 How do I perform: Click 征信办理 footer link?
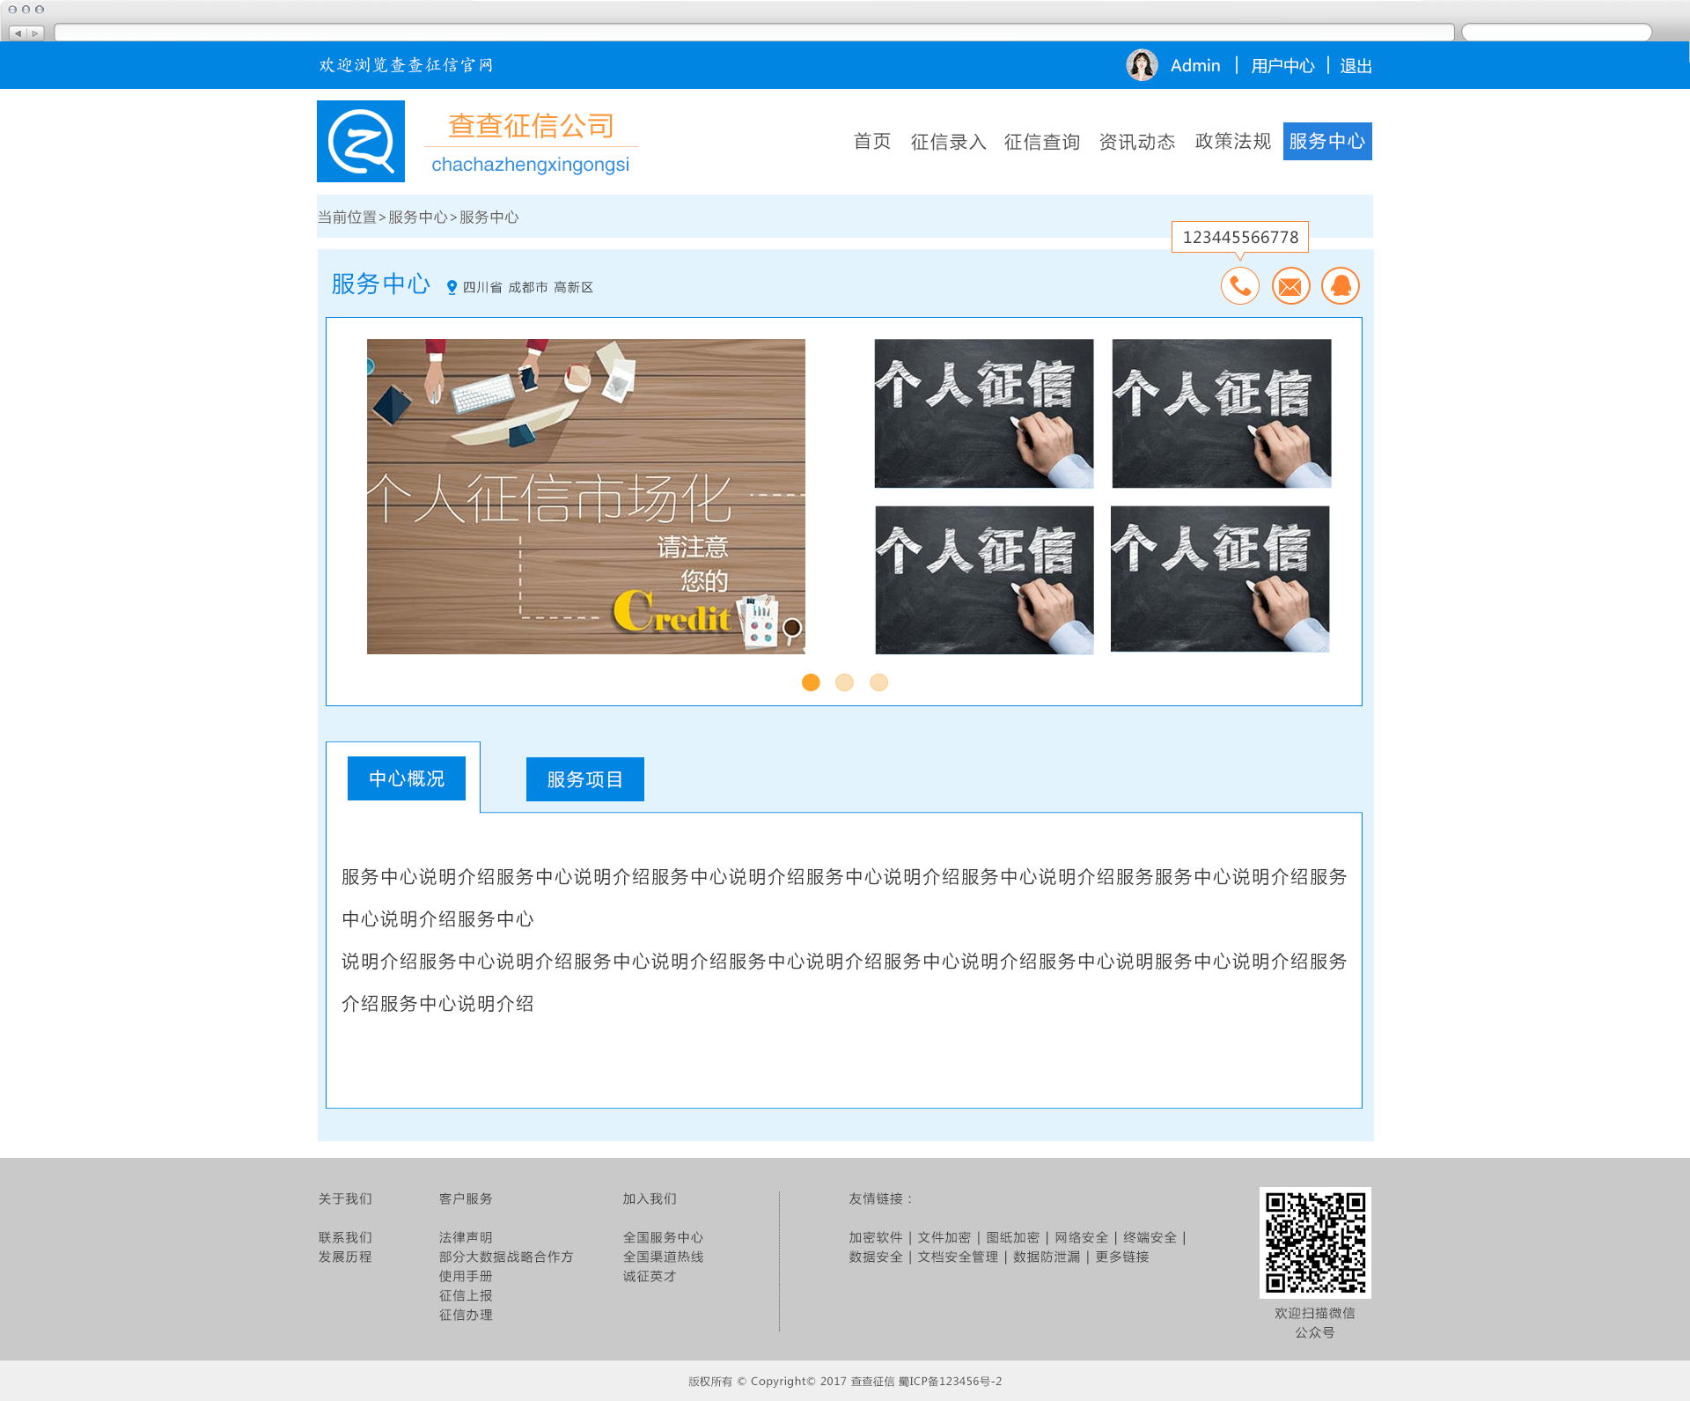[x=466, y=1315]
